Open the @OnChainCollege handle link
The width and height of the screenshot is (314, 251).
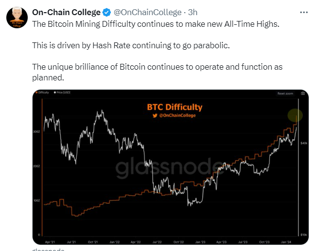coord(148,13)
